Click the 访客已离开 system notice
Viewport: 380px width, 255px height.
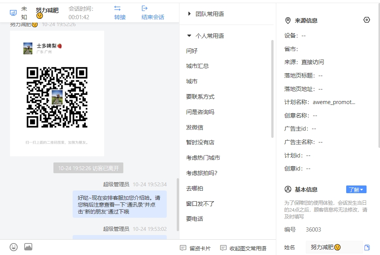click(x=88, y=168)
